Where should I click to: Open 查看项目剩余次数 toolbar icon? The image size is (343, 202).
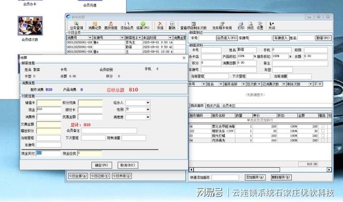tap(193, 25)
